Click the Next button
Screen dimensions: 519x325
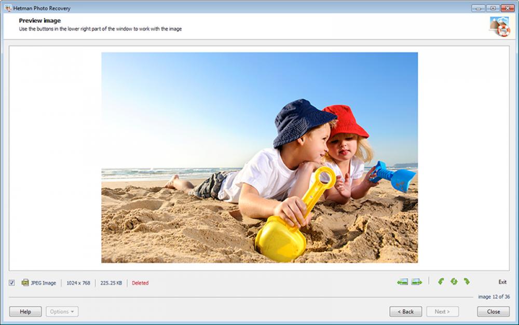[442, 312]
